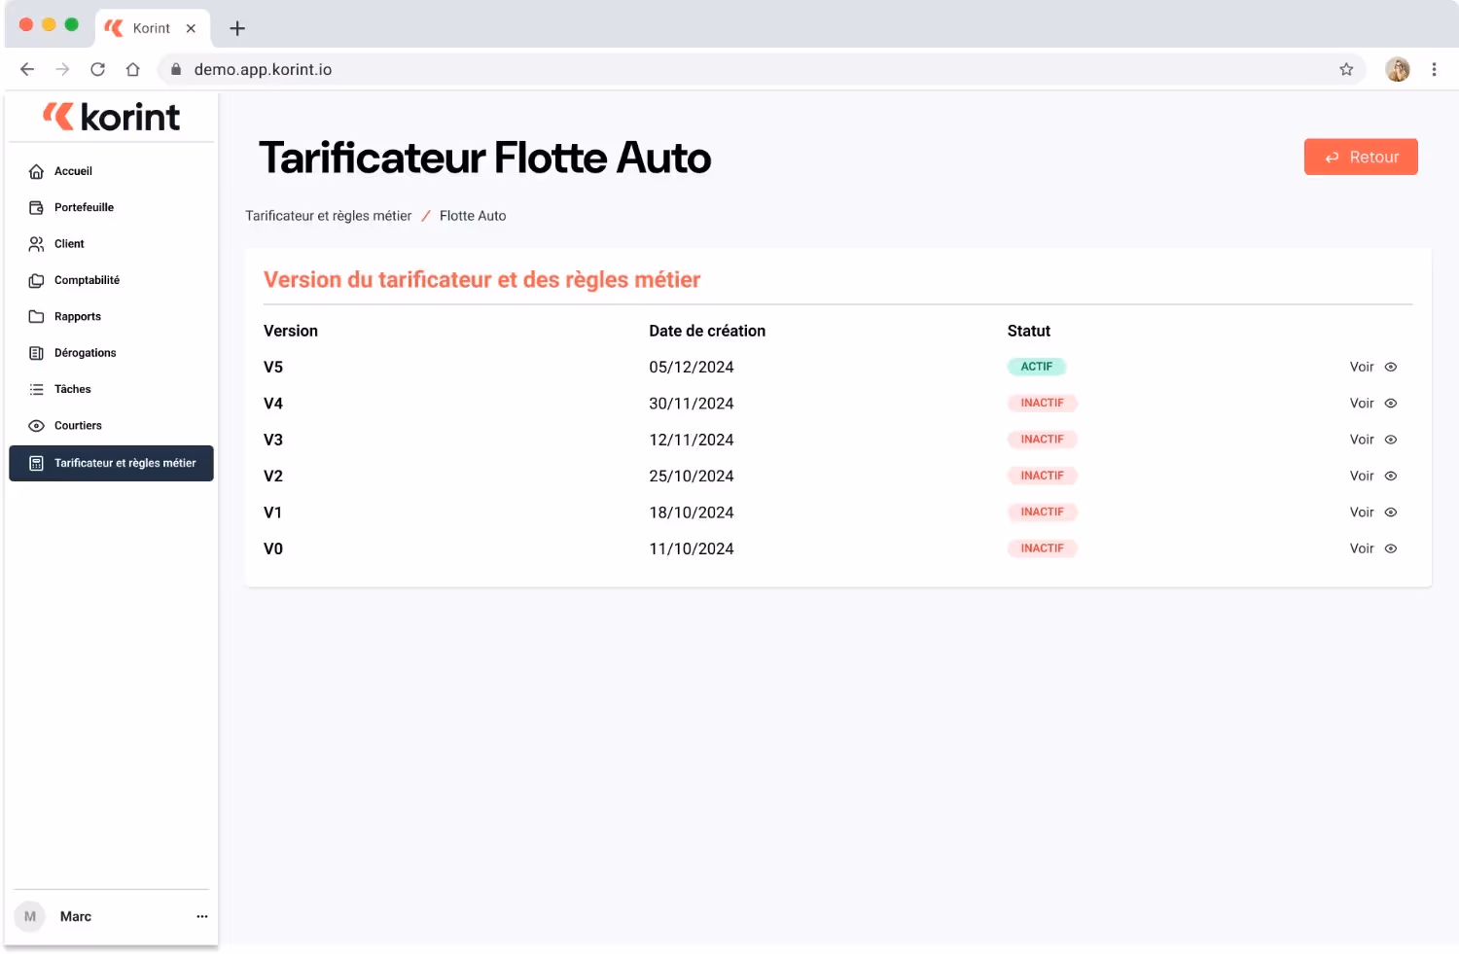Select the Portefeuille sidebar icon
Viewport: 1459px width, 954px height.
(x=35, y=207)
